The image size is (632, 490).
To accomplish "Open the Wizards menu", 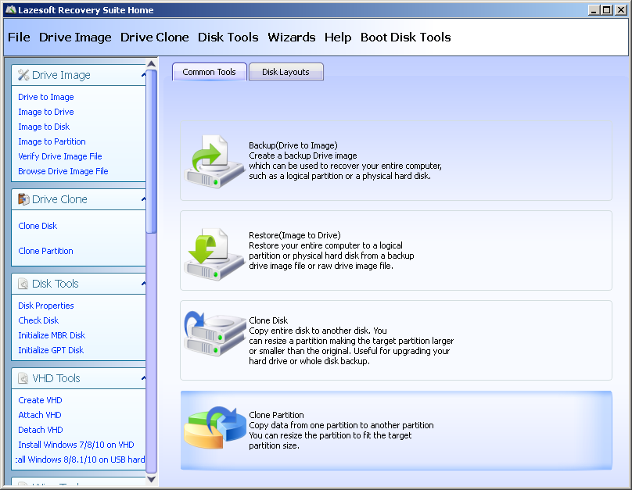I will click(x=291, y=38).
